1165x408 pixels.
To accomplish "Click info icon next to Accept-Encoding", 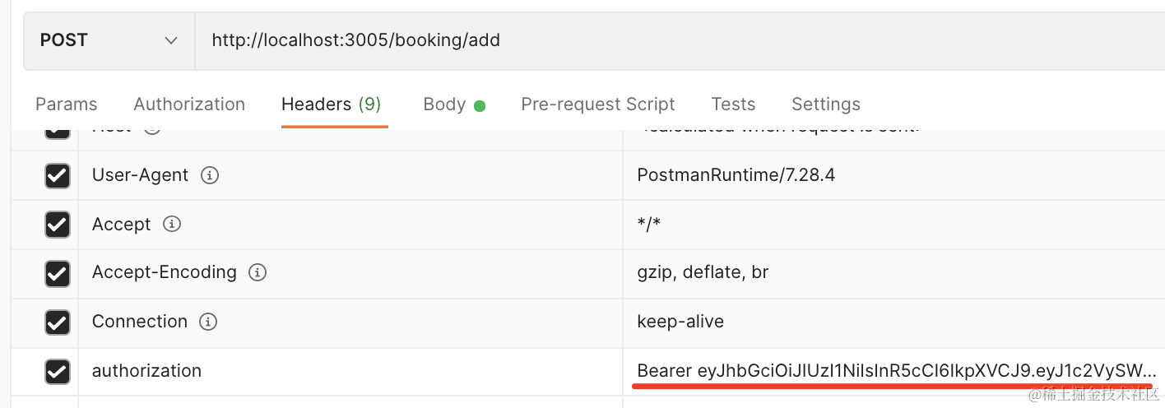I will pos(258,272).
